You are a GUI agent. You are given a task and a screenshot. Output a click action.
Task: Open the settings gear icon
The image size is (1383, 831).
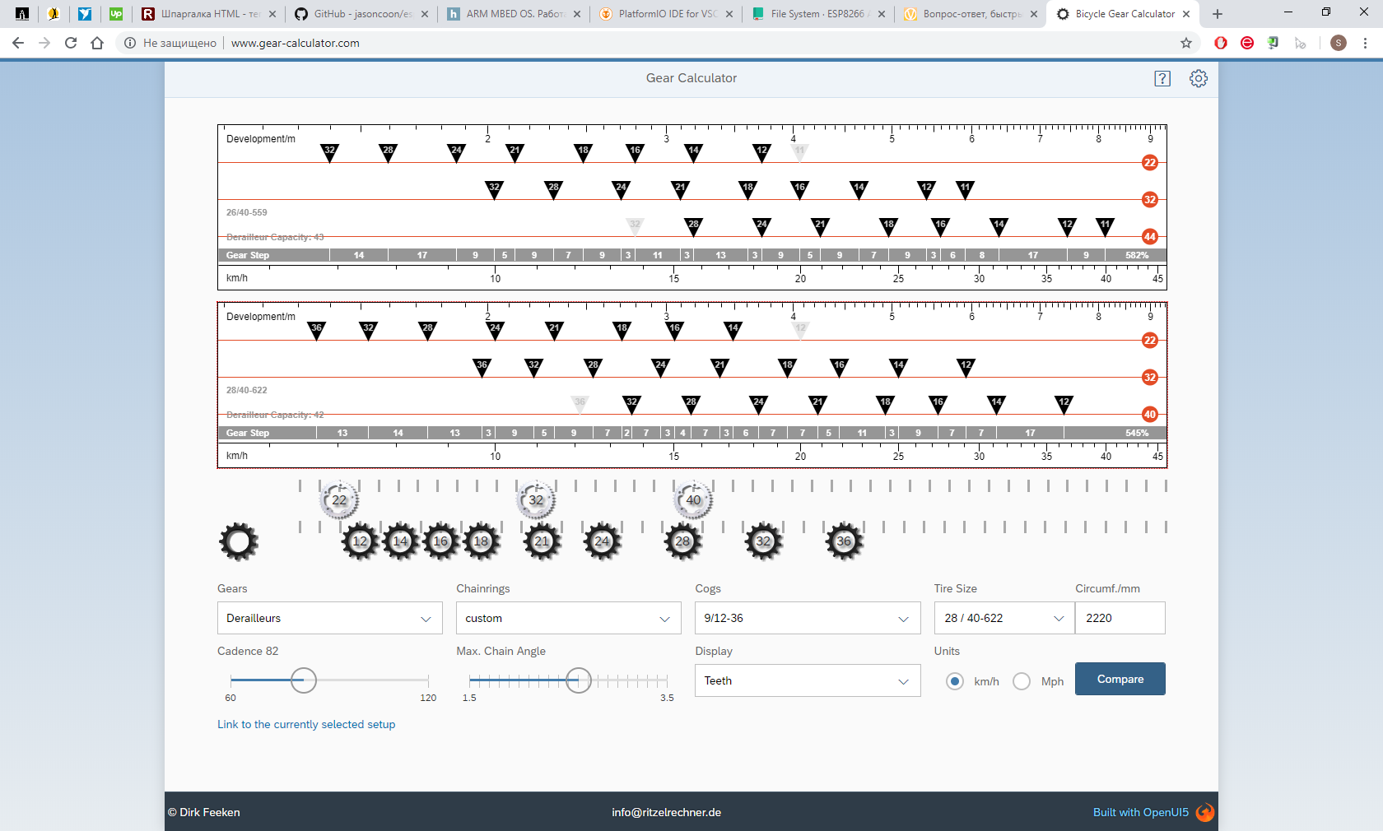click(1198, 78)
